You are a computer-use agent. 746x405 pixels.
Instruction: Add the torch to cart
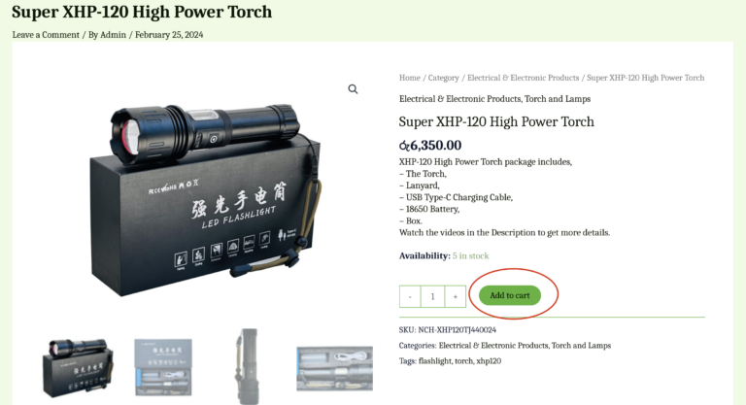click(510, 295)
